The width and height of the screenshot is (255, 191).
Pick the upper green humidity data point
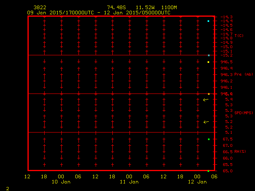click(208, 139)
